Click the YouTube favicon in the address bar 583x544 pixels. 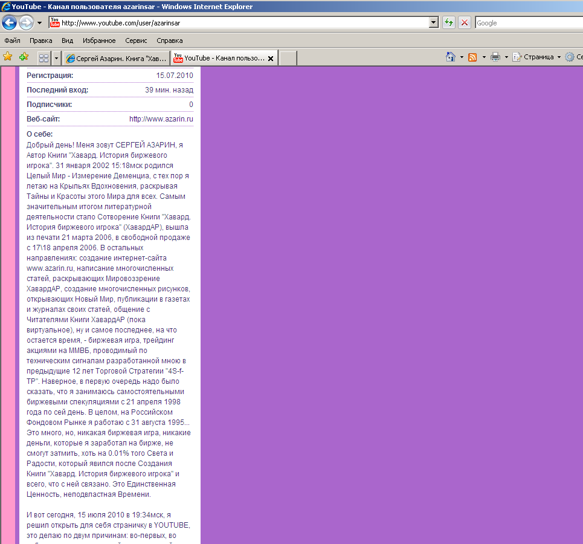point(54,23)
